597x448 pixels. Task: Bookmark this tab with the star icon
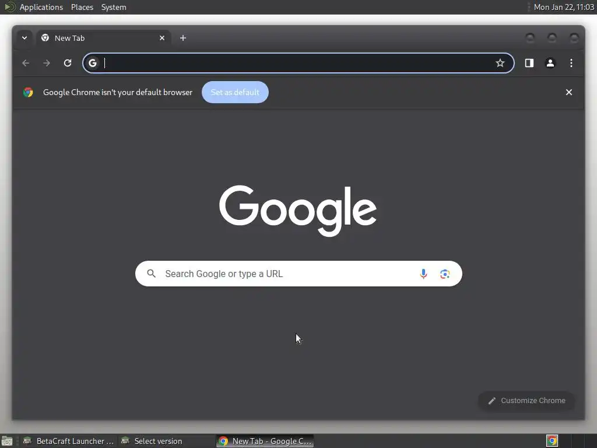(x=500, y=63)
